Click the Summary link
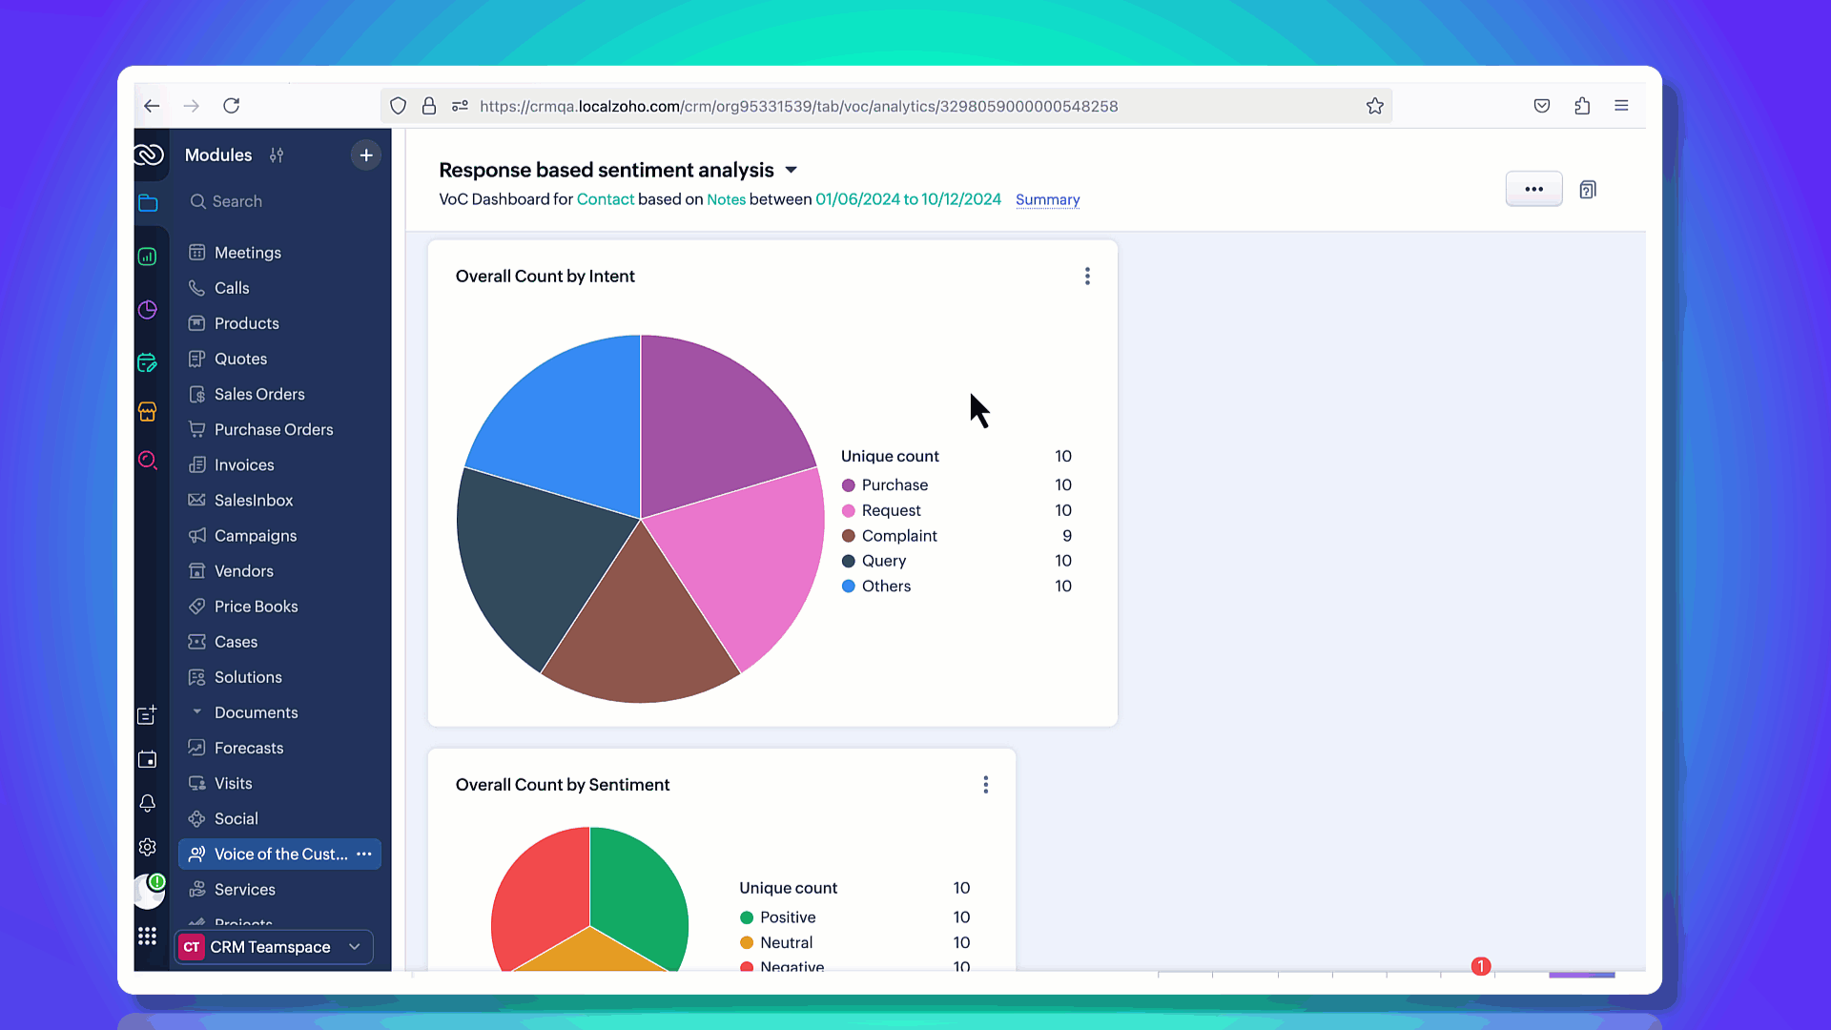 1047,200
